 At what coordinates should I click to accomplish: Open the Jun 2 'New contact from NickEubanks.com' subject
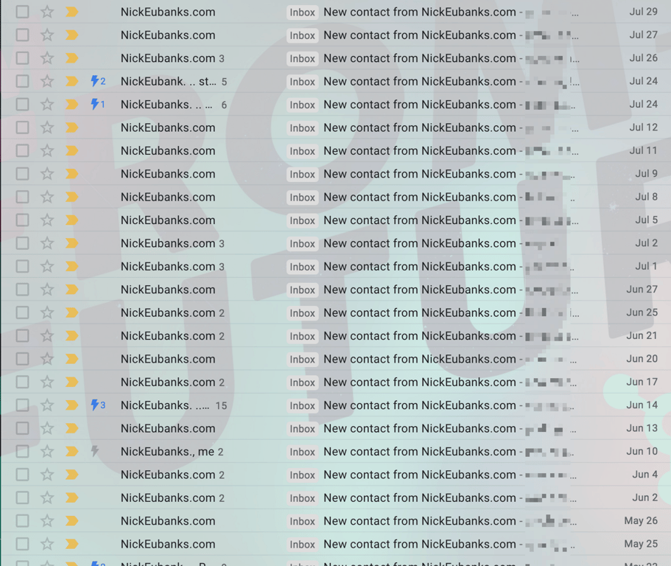[x=419, y=497]
